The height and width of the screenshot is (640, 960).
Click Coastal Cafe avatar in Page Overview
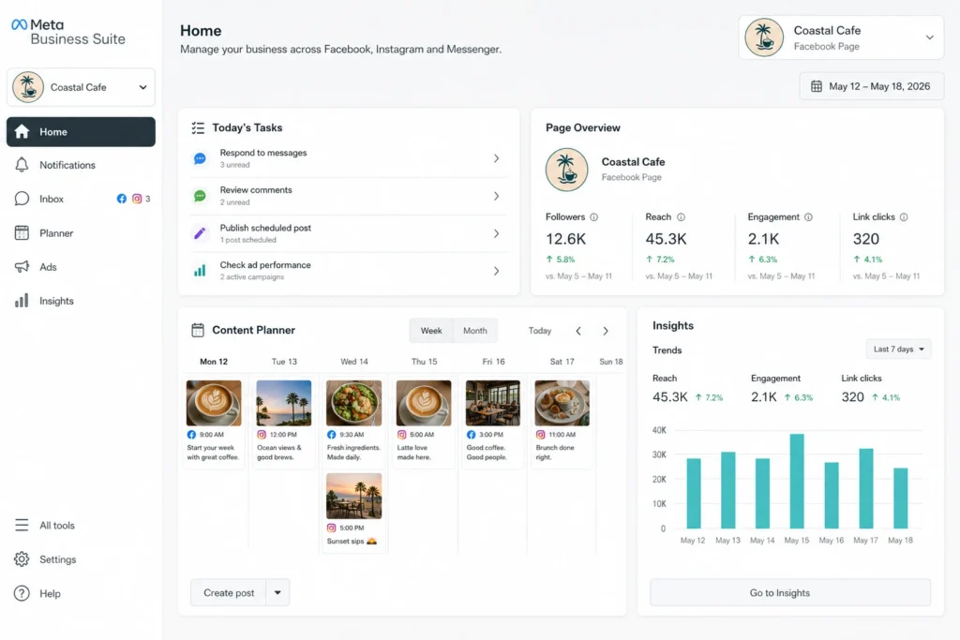tap(566, 170)
